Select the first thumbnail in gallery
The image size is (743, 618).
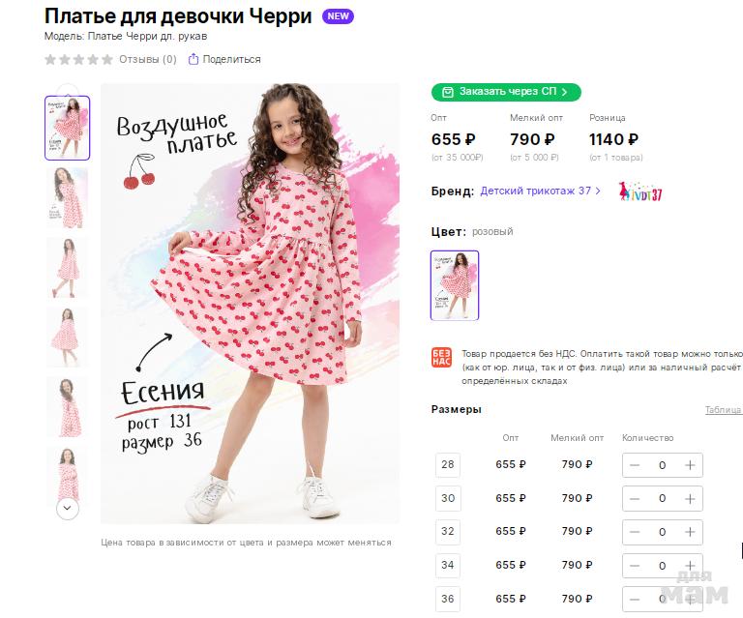(68, 128)
